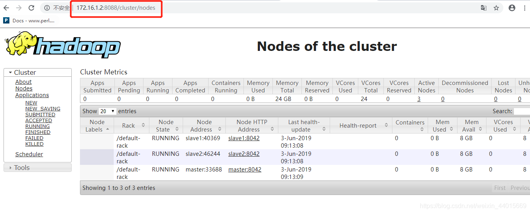Bookmark this page with the star icon
Viewport: 530px width, 213px height.
pyautogui.click(x=496, y=8)
